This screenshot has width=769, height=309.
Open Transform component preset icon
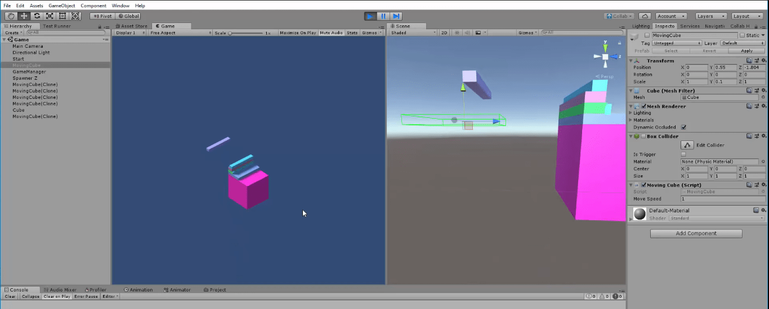756,61
